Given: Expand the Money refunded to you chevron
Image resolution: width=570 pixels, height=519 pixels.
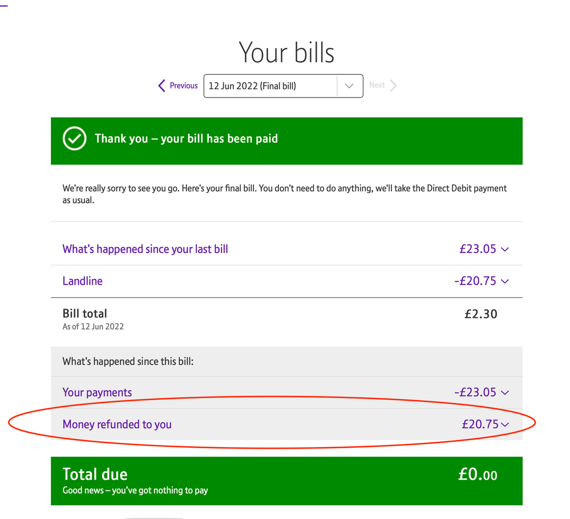Looking at the screenshot, I should (x=504, y=425).
